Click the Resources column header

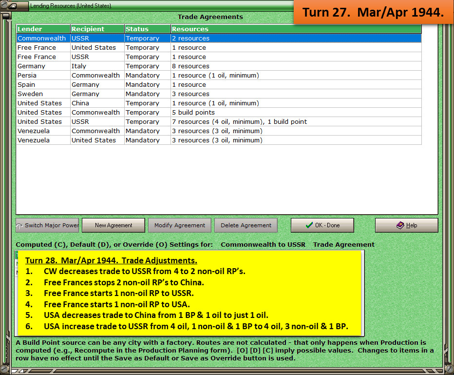point(296,29)
